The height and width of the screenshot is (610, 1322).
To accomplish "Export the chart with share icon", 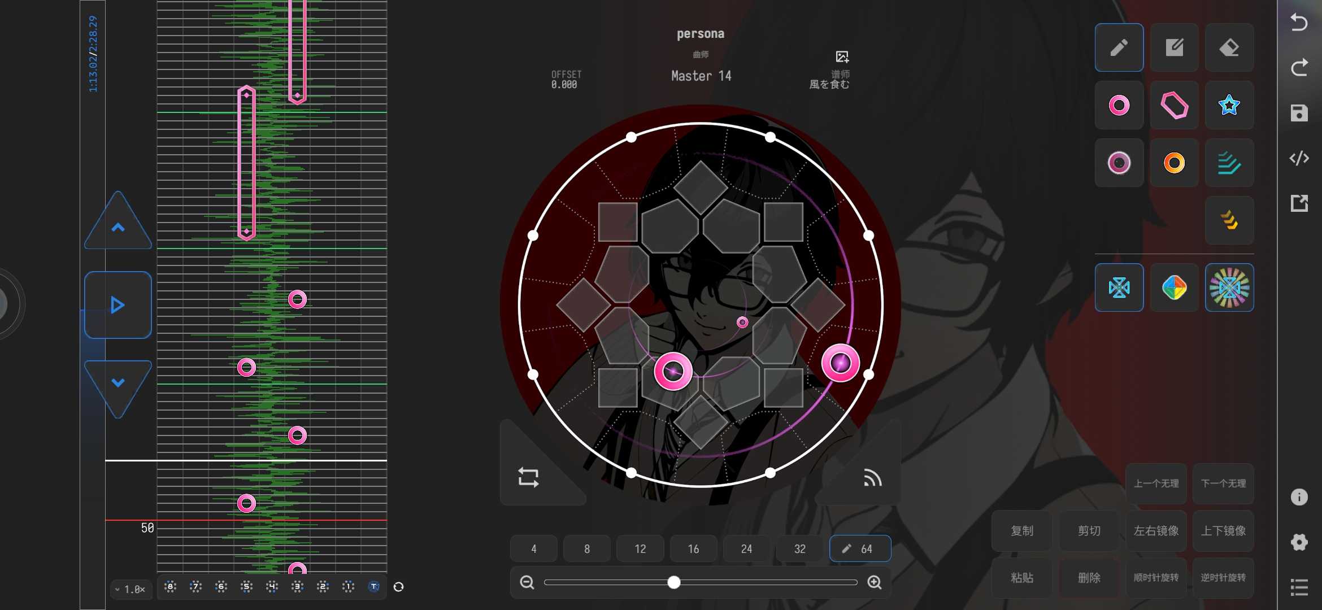I will (x=1299, y=203).
